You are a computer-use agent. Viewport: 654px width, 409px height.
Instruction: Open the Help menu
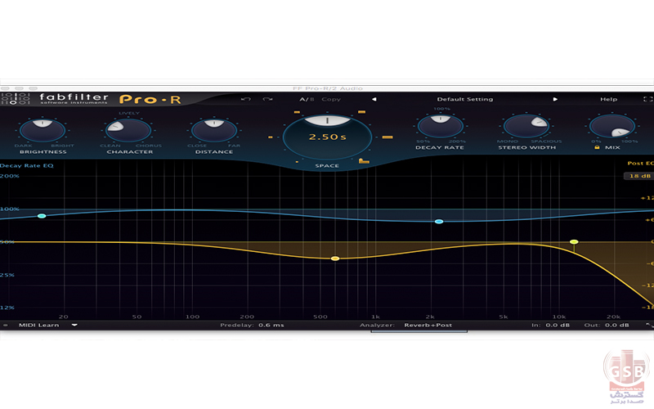(x=609, y=100)
